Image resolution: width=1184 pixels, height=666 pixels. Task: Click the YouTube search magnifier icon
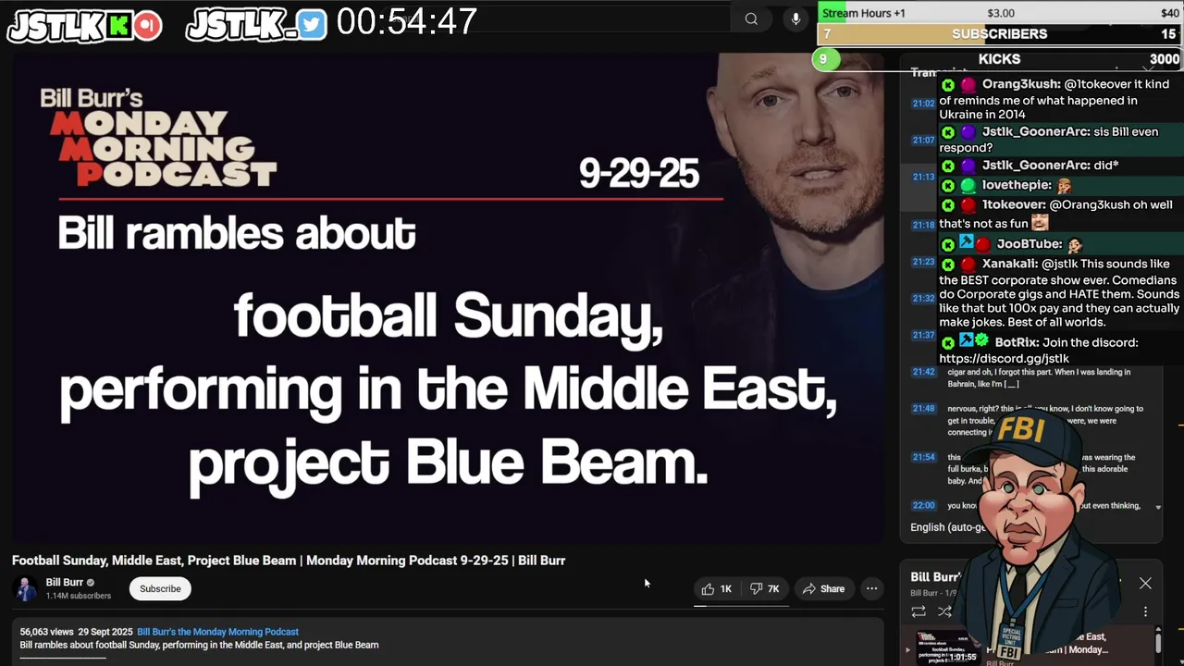click(751, 18)
